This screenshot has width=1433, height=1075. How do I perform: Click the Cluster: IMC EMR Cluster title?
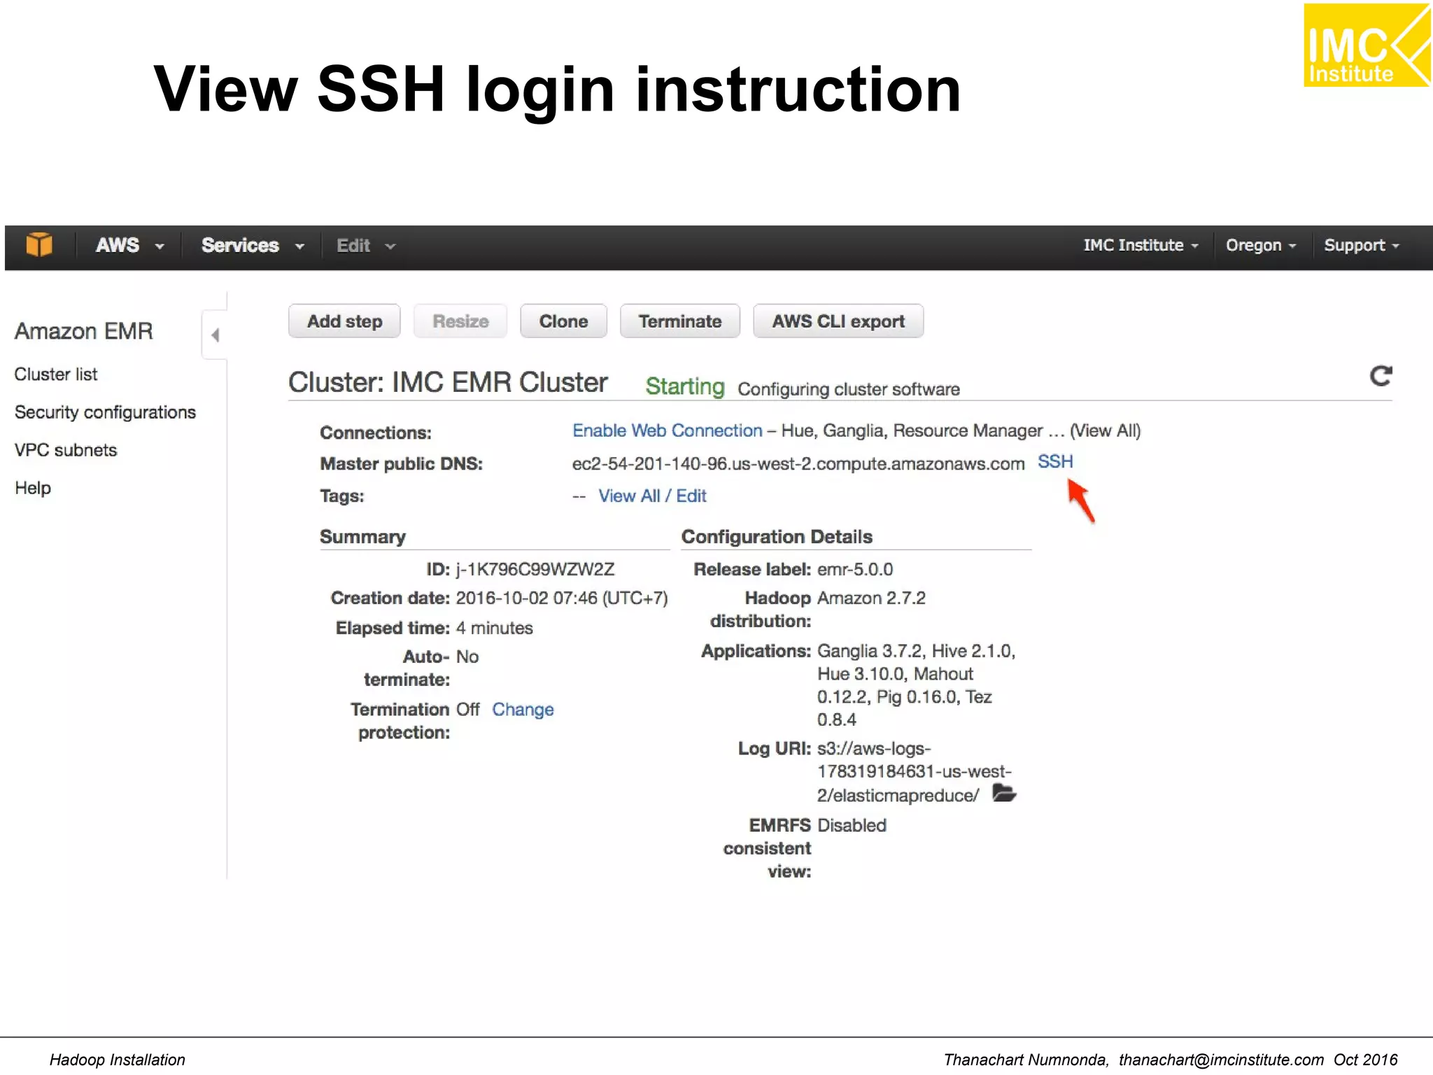(448, 383)
